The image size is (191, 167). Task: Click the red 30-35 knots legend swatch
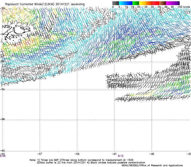click(156, 3)
